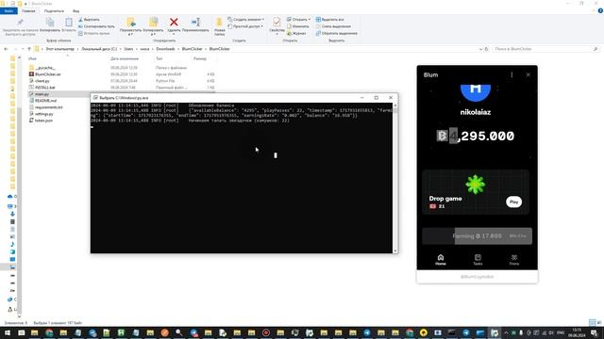This screenshot has height=339, width=604.
Task: Open the Frens tab in Blum bottom bar
Action: click(514, 260)
